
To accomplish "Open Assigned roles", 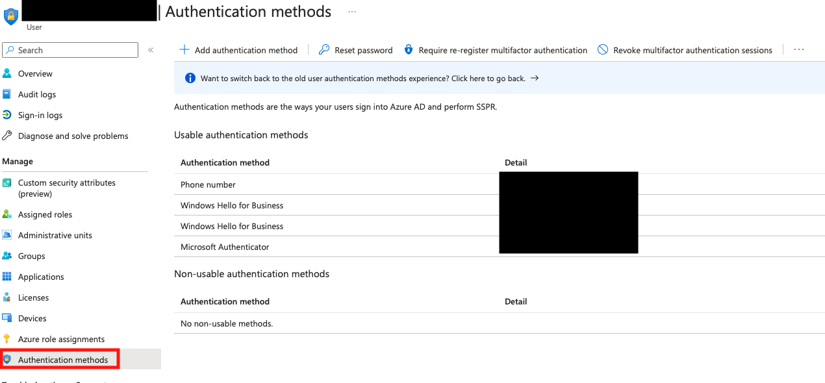I will (45, 215).
